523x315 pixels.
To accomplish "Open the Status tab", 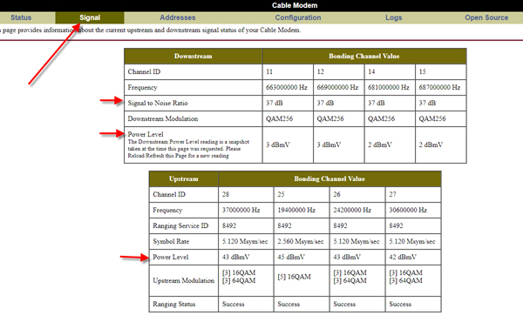I will 21,17.
